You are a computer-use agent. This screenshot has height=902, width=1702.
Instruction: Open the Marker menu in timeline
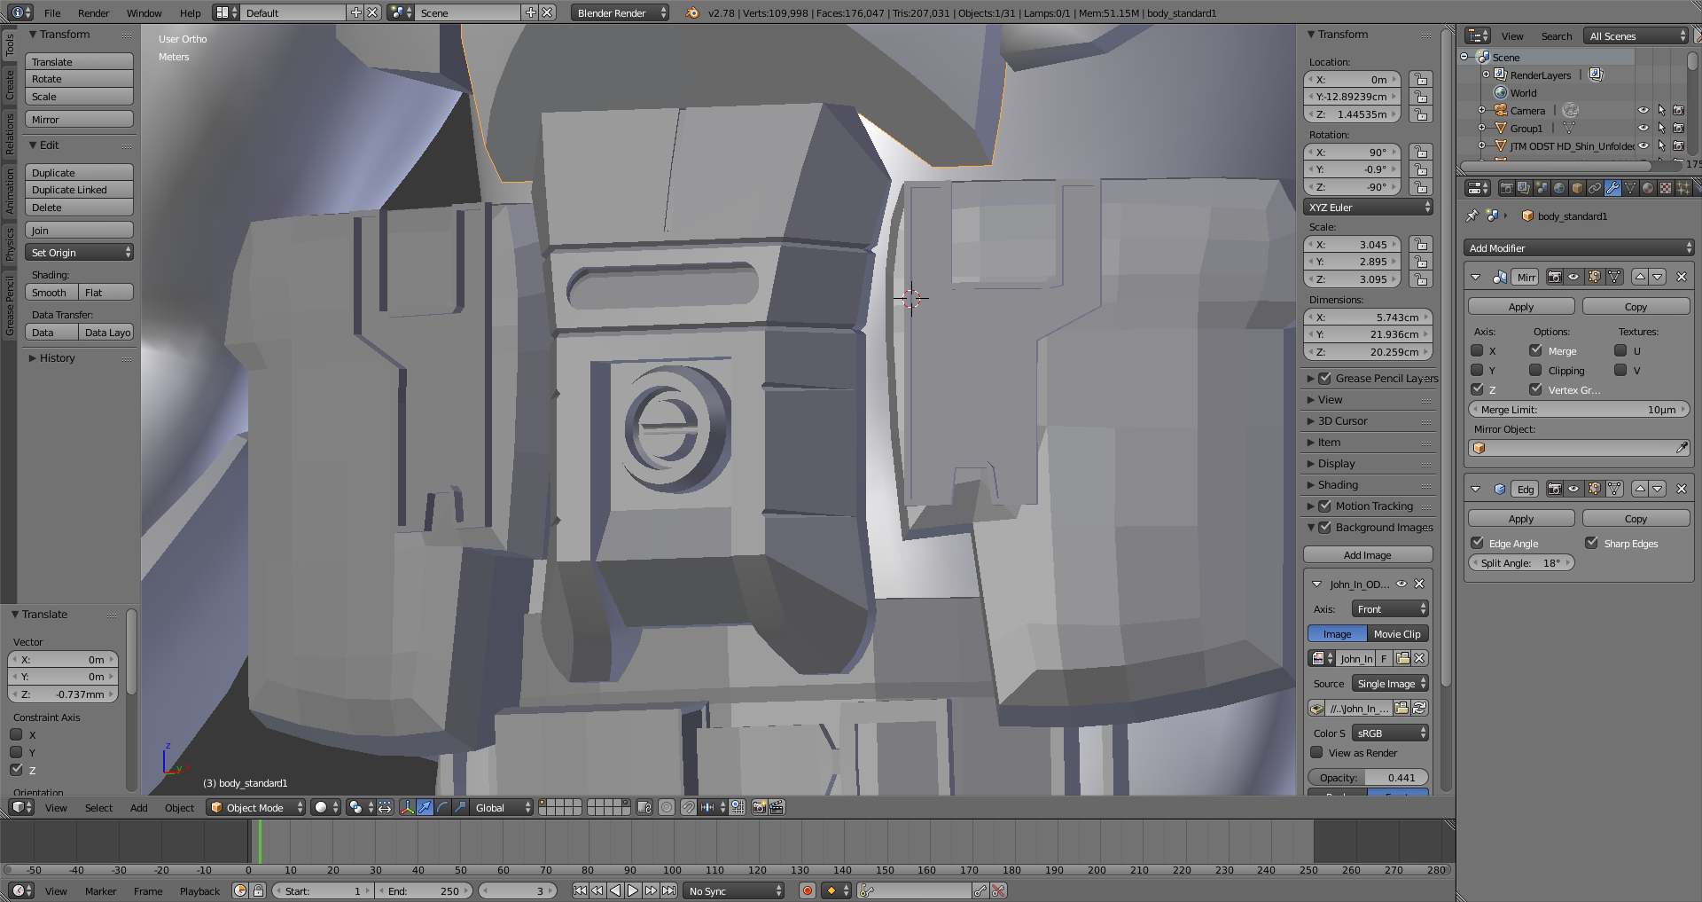100,890
